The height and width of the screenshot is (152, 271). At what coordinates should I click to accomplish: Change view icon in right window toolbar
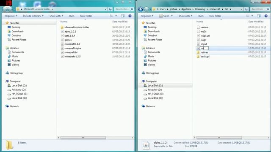tap(248, 16)
